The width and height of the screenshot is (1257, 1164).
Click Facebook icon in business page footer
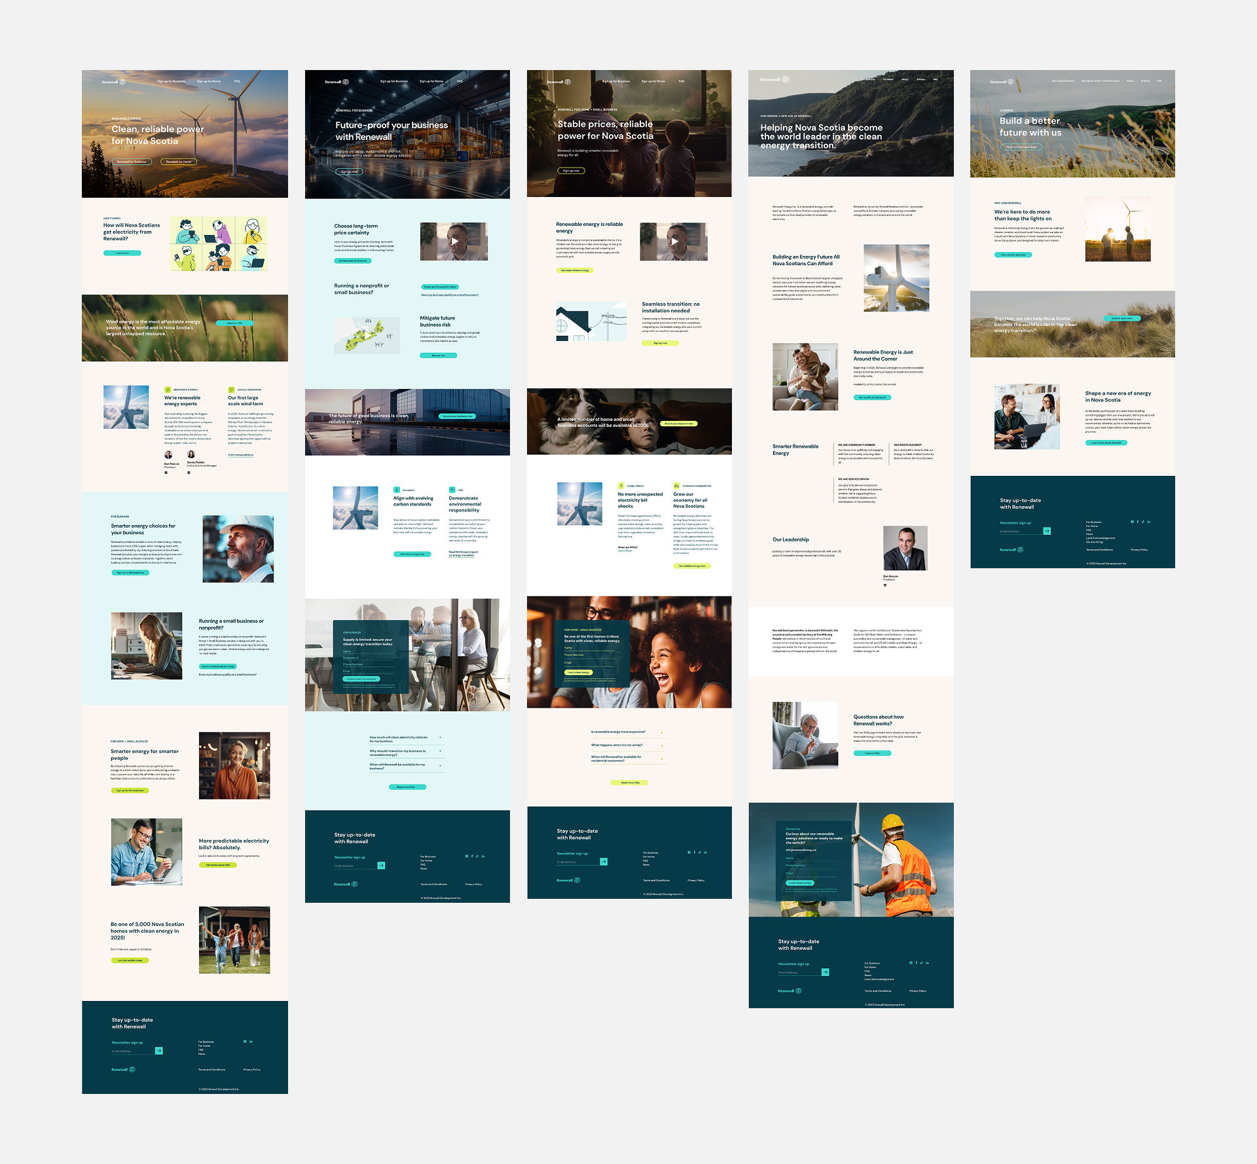pyautogui.click(x=472, y=856)
